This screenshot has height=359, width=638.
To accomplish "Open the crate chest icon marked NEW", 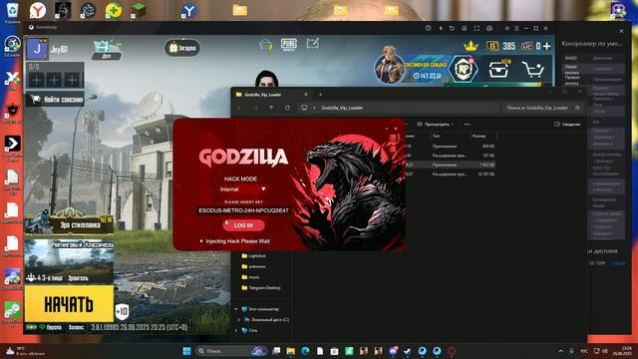I will (x=498, y=69).
